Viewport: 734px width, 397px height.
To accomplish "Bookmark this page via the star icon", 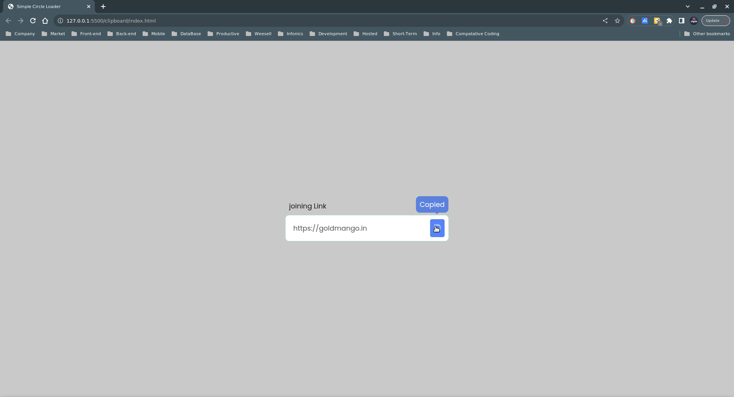I will click(617, 21).
